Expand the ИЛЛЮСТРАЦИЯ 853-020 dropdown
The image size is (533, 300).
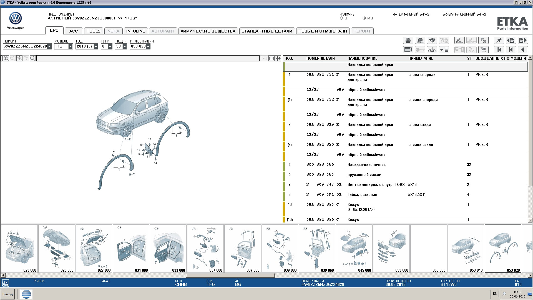pos(149,46)
